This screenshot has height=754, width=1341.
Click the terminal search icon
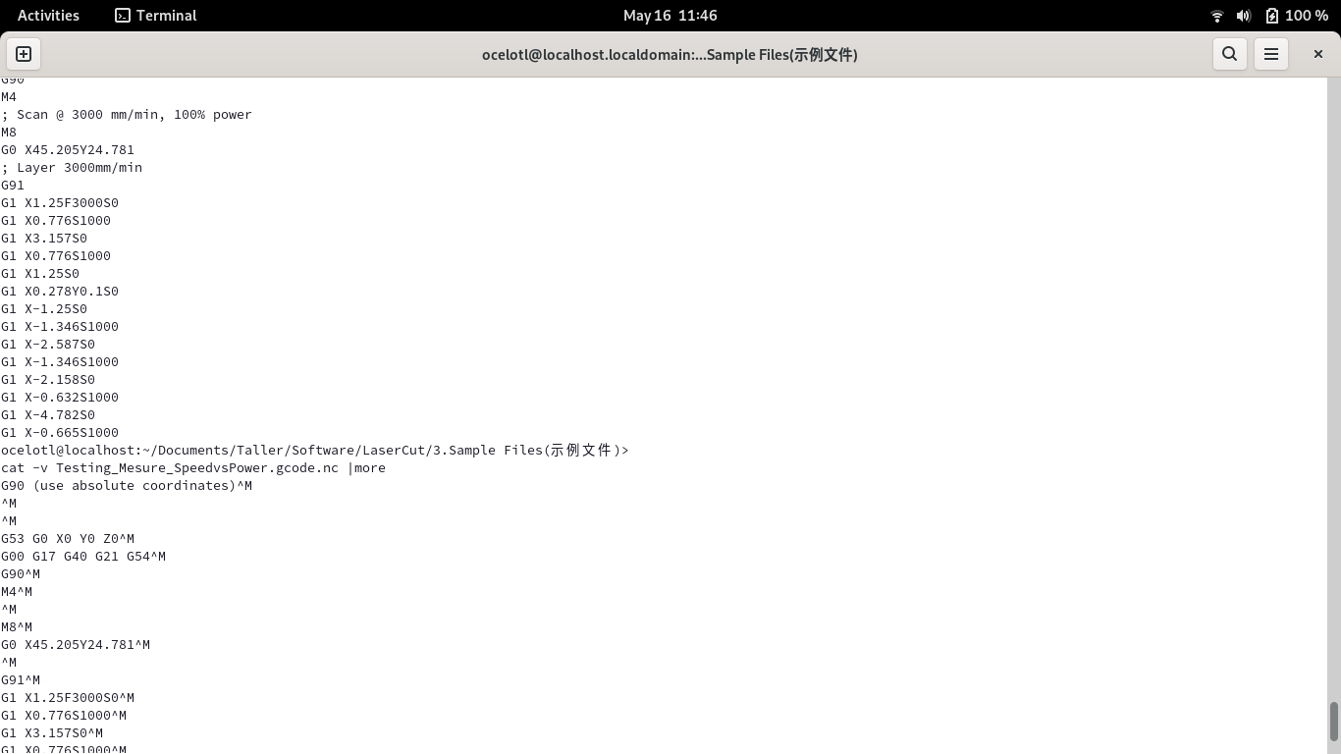1229,54
